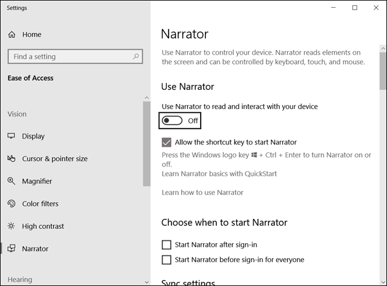
Task: Open Display settings via monitor icon
Action: [11, 136]
